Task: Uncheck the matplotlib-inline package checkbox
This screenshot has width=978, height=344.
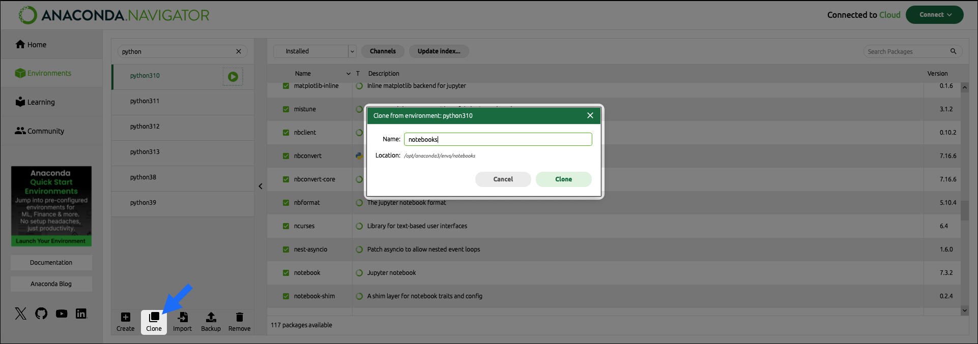Action: (286, 86)
